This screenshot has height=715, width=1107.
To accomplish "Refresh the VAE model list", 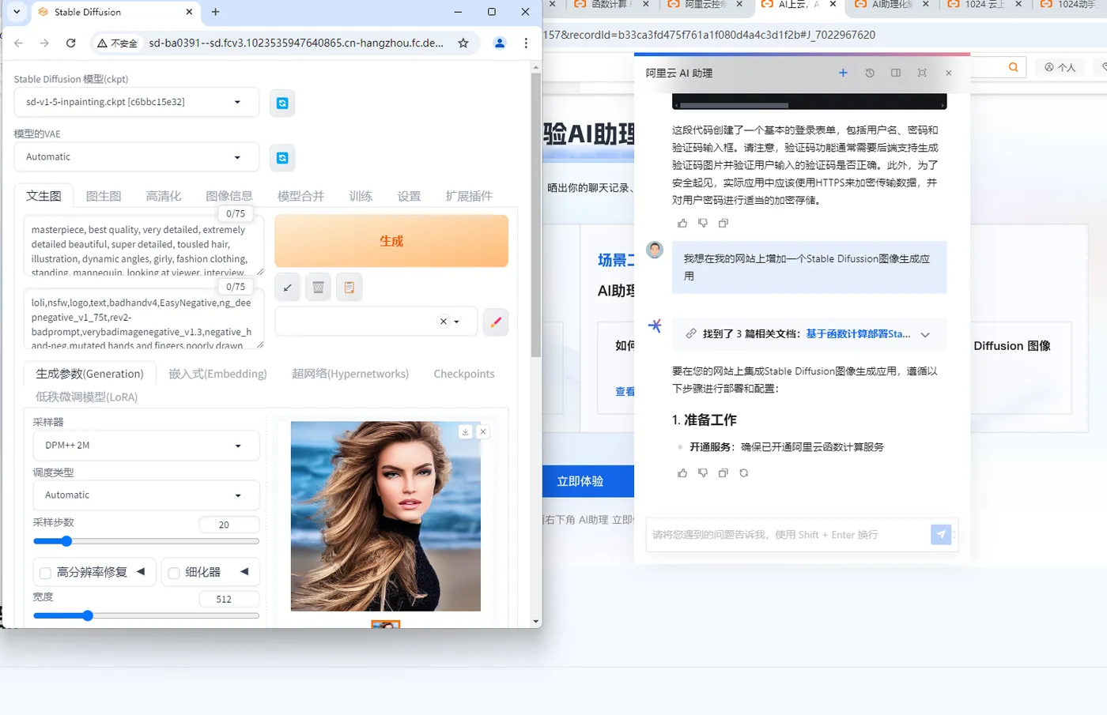I will [282, 157].
